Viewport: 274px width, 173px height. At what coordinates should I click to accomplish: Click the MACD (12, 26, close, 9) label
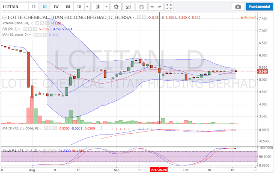tap(20, 128)
